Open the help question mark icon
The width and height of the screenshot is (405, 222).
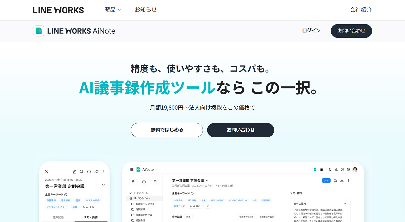coord(342,169)
